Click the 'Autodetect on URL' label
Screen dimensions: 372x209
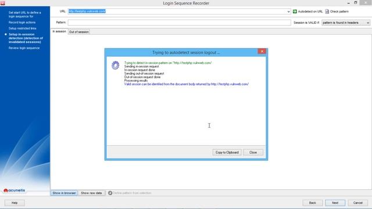coord(310,12)
